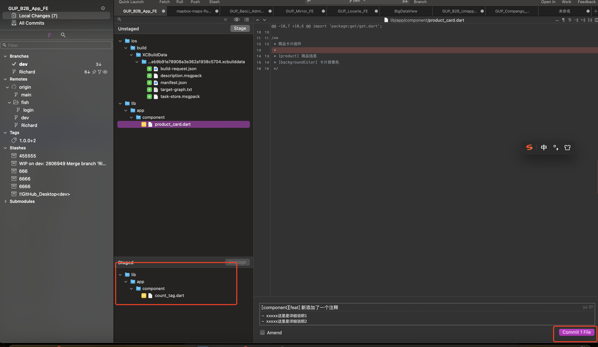Switch to GUP_B2B_Uniapp tab
Viewport: 598px width, 347px height.
pos(459,11)
